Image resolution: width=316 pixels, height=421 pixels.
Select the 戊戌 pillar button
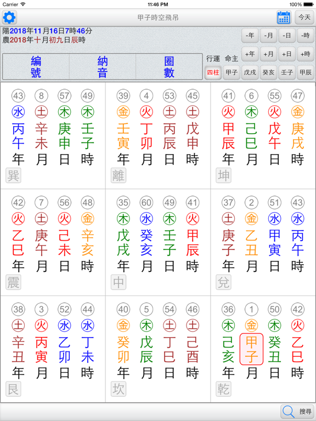(250, 72)
